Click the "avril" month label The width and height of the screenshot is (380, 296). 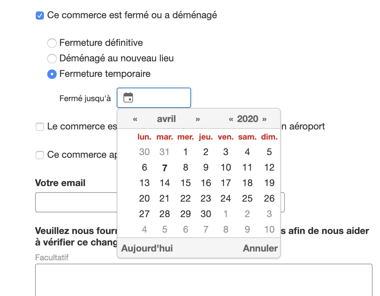tap(166, 119)
